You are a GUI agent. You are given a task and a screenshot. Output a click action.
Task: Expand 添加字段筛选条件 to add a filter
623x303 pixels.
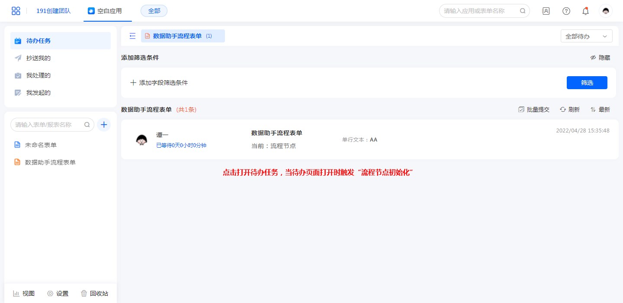click(159, 83)
